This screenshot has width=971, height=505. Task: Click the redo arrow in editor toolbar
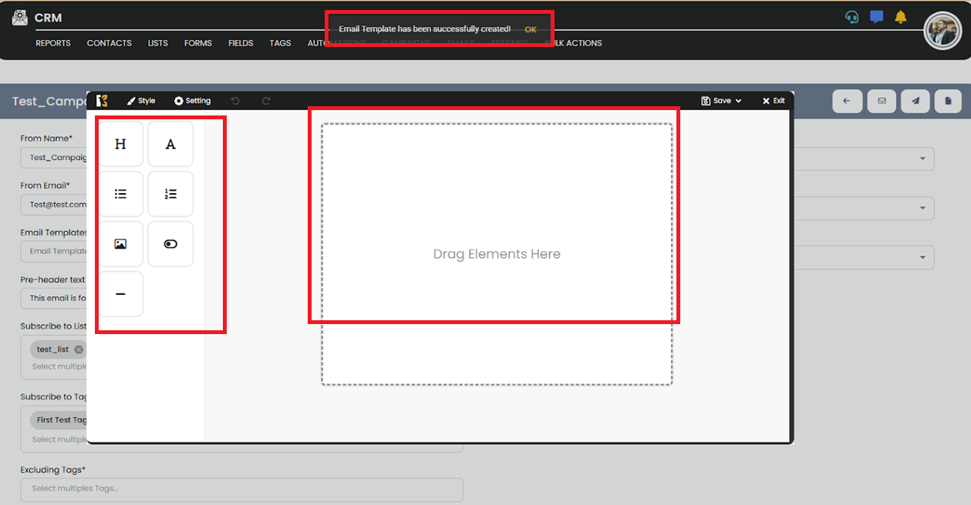coord(266,101)
